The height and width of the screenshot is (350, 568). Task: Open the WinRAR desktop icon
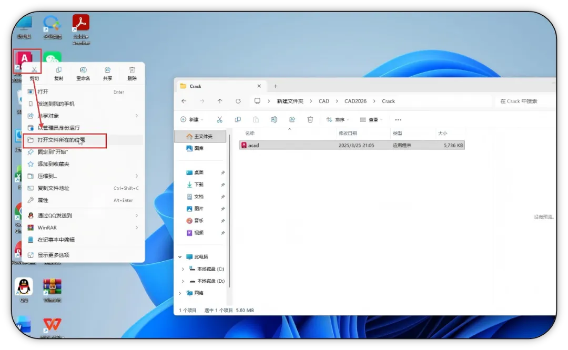click(x=52, y=290)
